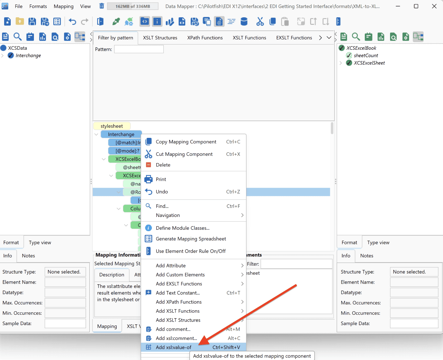Viewport: 443px width, 360px height.
Task: Expand the XCSExcelSheet node in target tree
Action: click(341, 63)
